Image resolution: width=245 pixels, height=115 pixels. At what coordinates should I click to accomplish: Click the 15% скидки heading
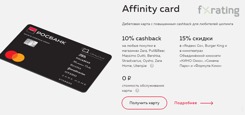(196, 38)
